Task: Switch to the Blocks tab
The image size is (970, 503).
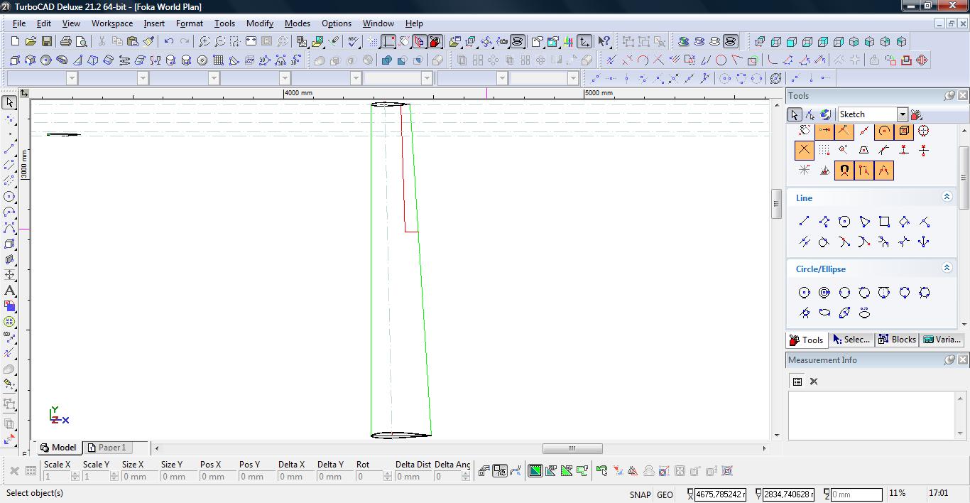Action: coord(897,340)
